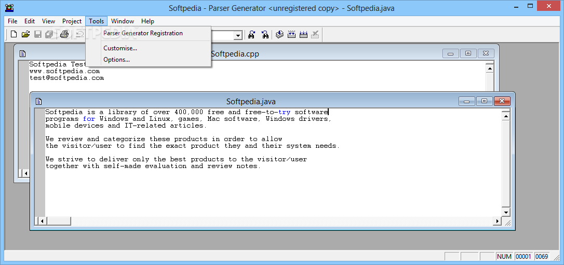
Task: Click scroll up arrow in Softpedia.java editor
Action: (506, 116)
